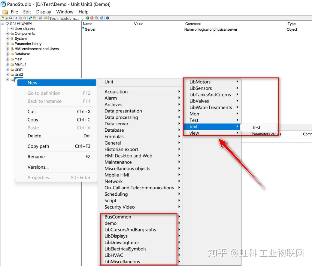Expand the Parameter library tree node
This screenshot has height=266, width=312.
coord(7,44)
